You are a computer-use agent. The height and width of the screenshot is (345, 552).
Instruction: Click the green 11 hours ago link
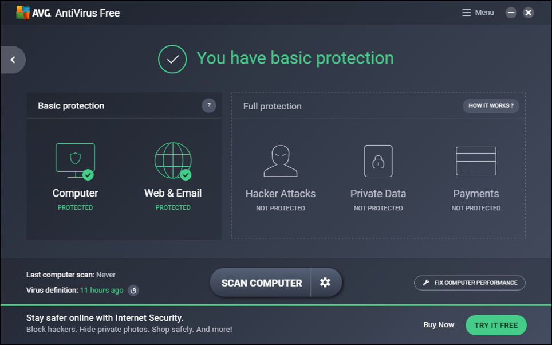(101, 291)
